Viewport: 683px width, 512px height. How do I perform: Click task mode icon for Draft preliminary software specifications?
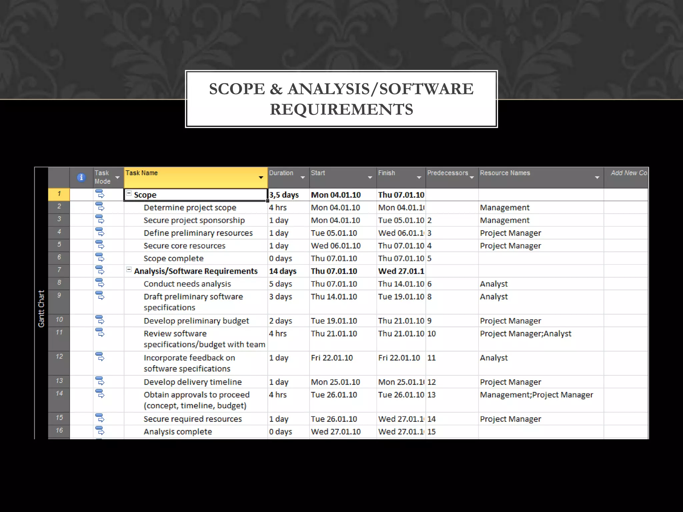(x=100, y=295)
